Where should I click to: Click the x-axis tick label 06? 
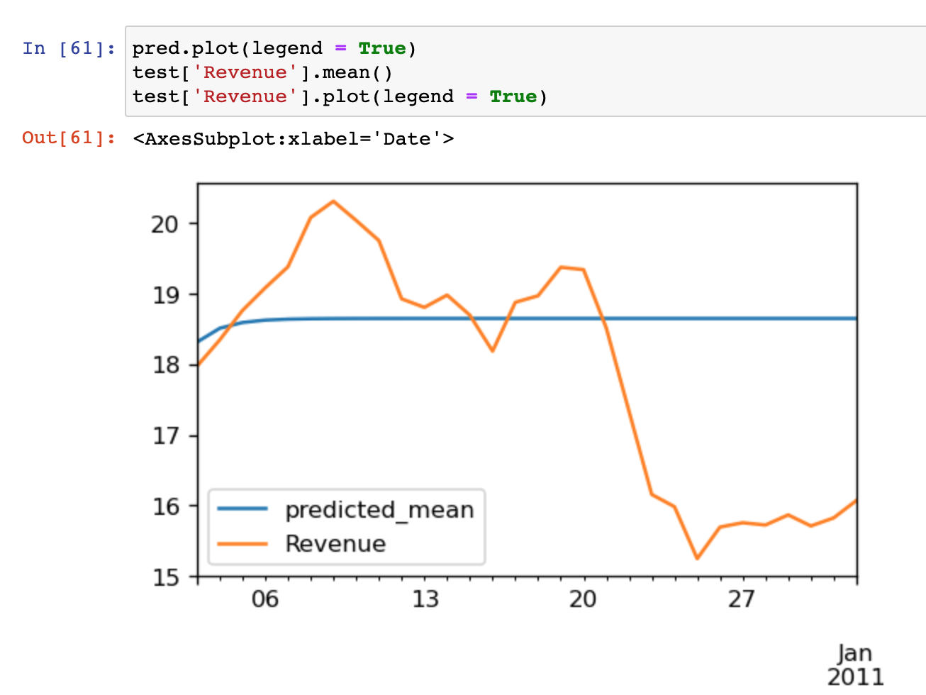point(265,599)
